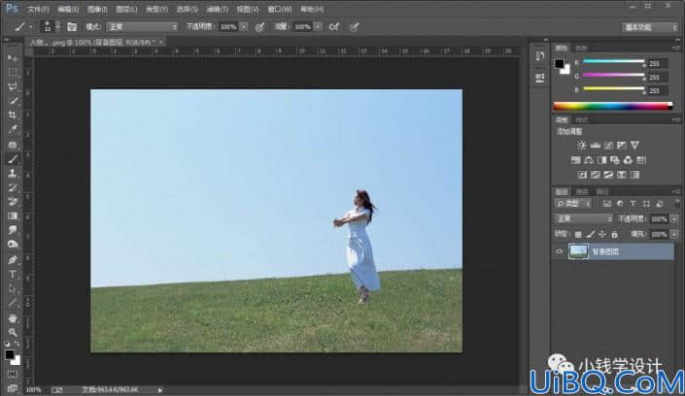Select the Horizontal Type tool
685x396 pixels.
click(13, 275)
